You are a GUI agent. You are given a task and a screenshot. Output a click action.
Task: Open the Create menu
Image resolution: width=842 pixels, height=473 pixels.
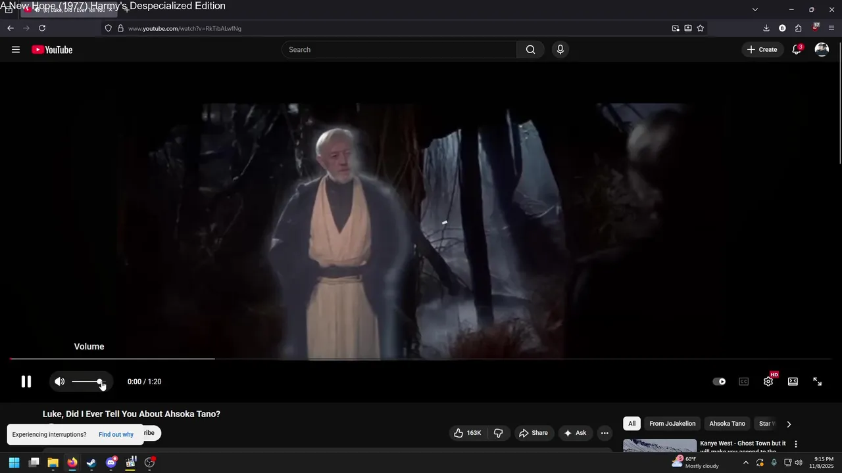762,50
